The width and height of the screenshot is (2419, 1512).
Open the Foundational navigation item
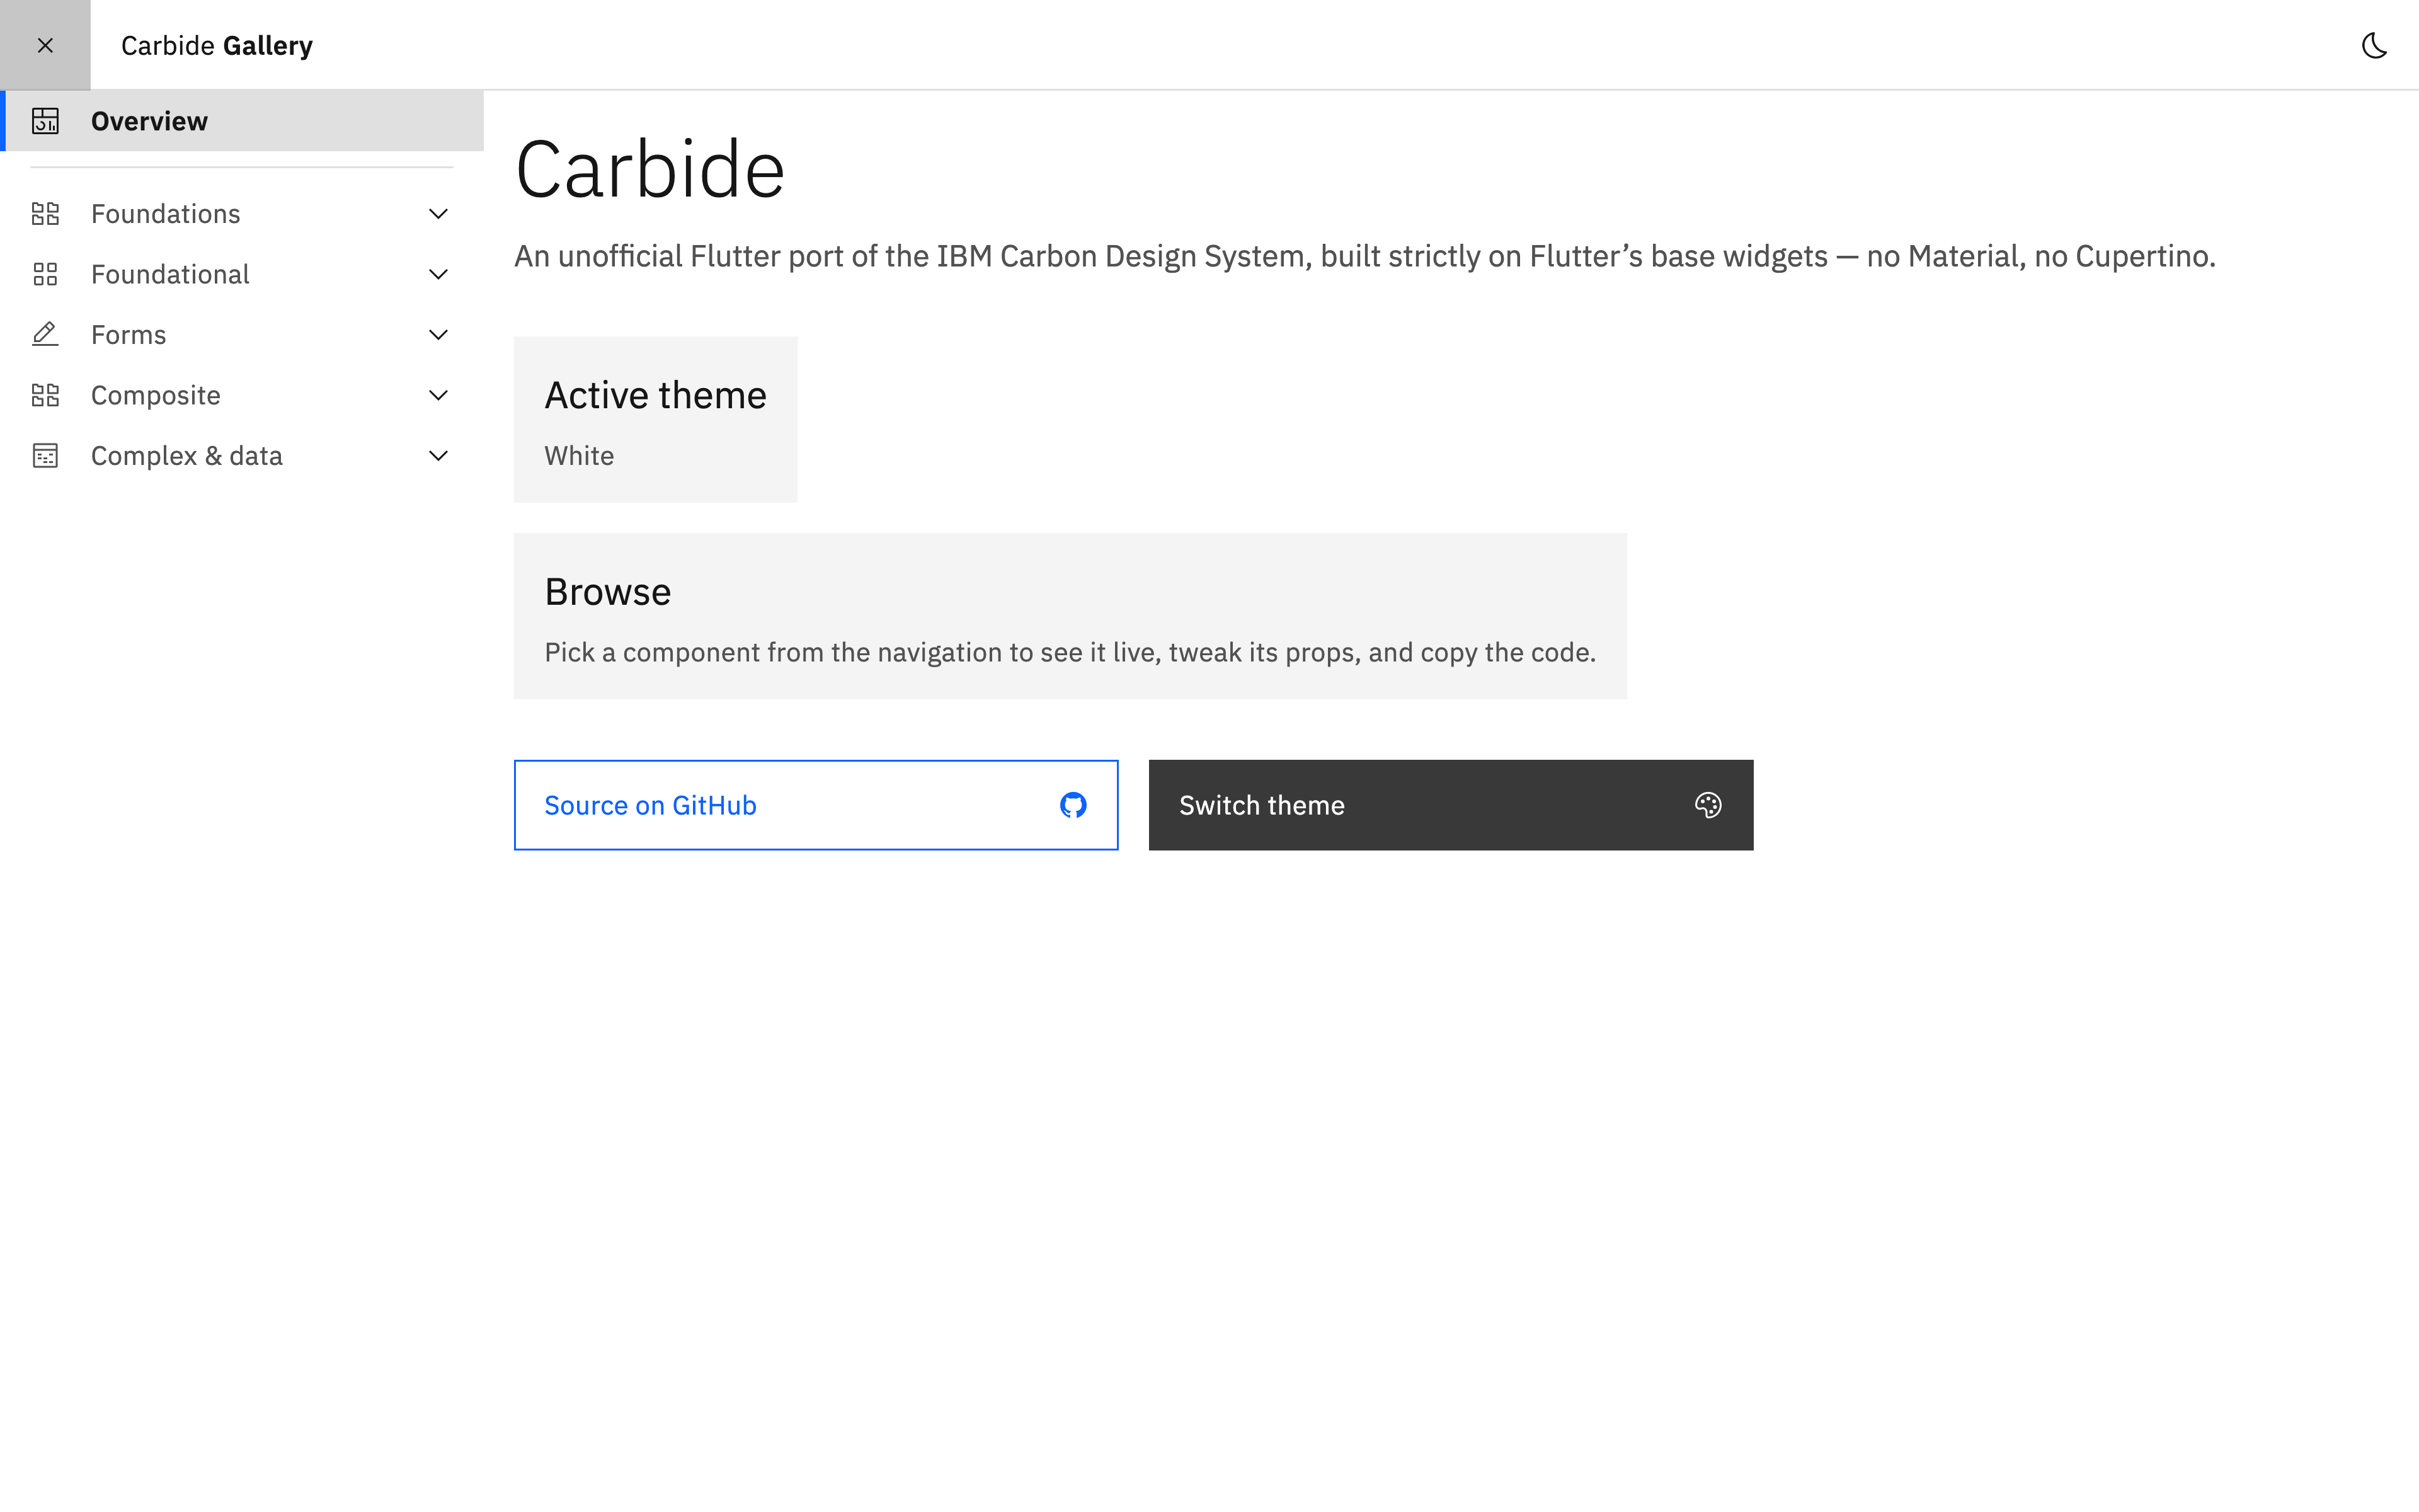242,274
